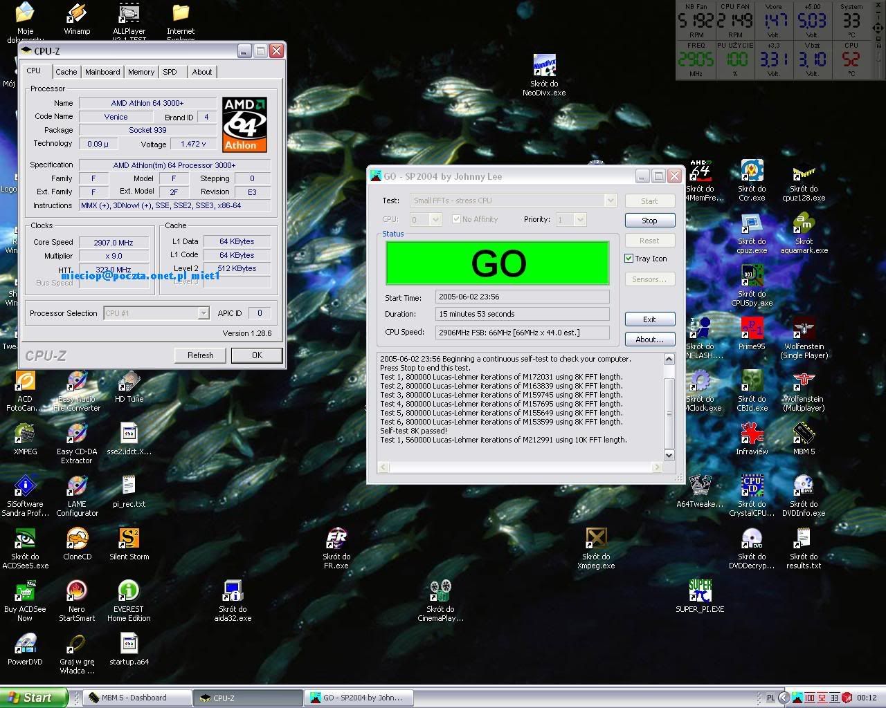Click OK in CPU-Z window
The width and height of the screenshot is (886, 708).
click(x=257, y=355)
